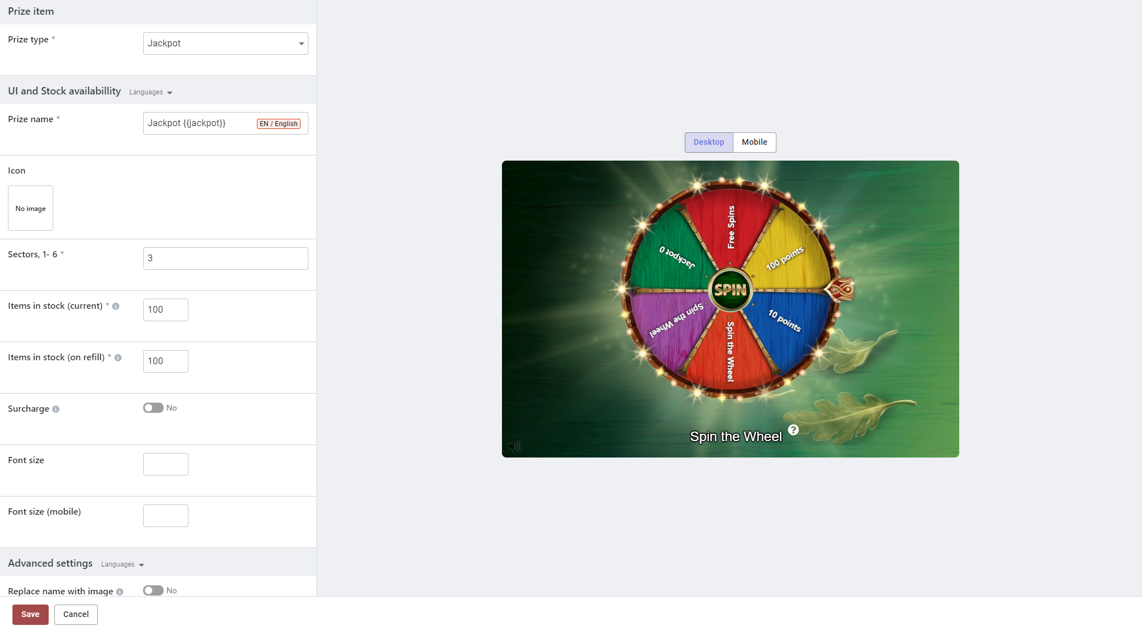Image resolution: width=1142 pixels, height=630 pixels.
Task: Click the info icon beside Items in stock (on refill)
Action: [x=118, y=358]
